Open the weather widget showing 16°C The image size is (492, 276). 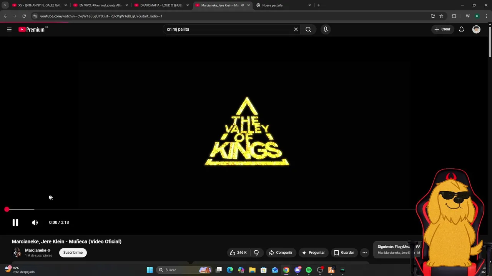click(19, 270)
